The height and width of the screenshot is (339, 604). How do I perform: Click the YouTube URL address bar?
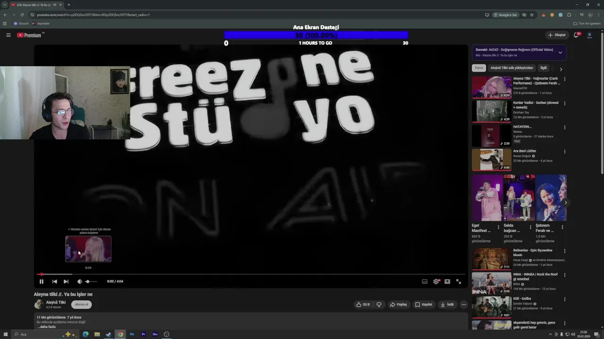coord(255,15)
